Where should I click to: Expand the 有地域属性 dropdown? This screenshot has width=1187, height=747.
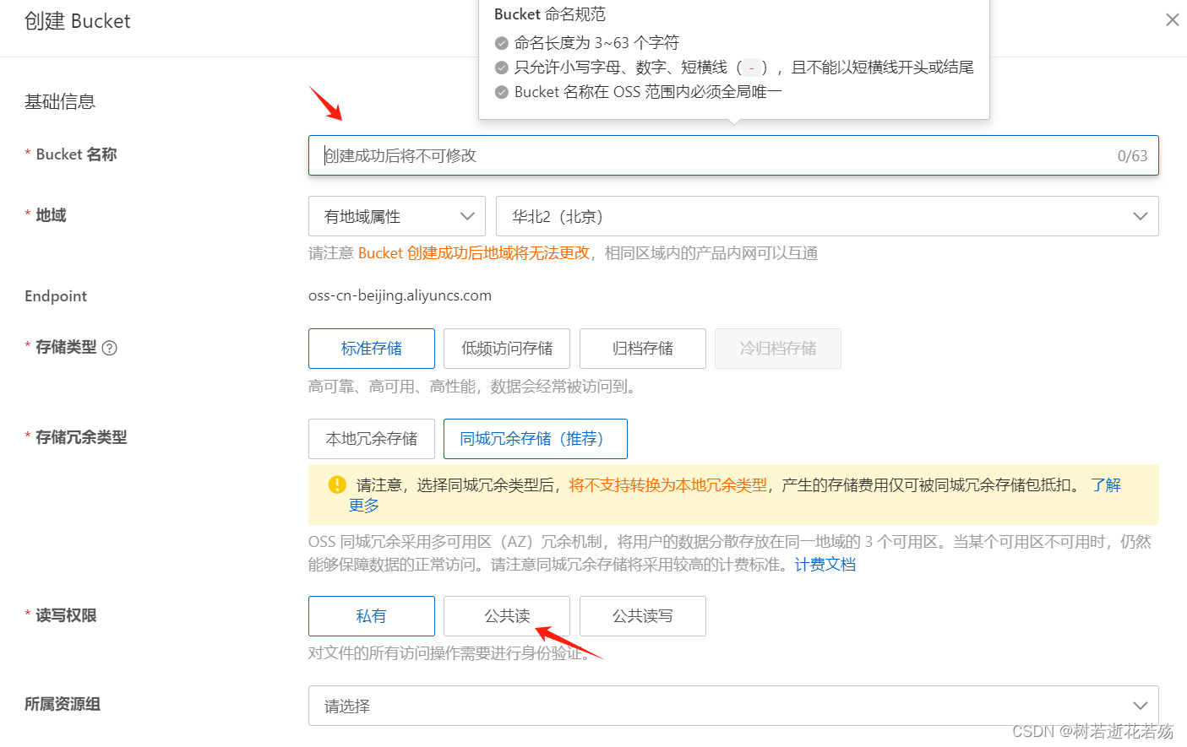pyautogui.click(x=396, y=216)
